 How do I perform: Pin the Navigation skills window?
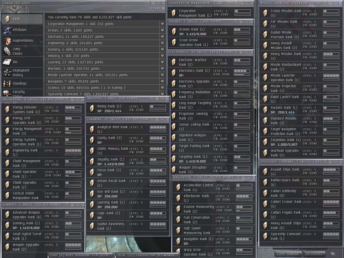[x=243, y=177]
